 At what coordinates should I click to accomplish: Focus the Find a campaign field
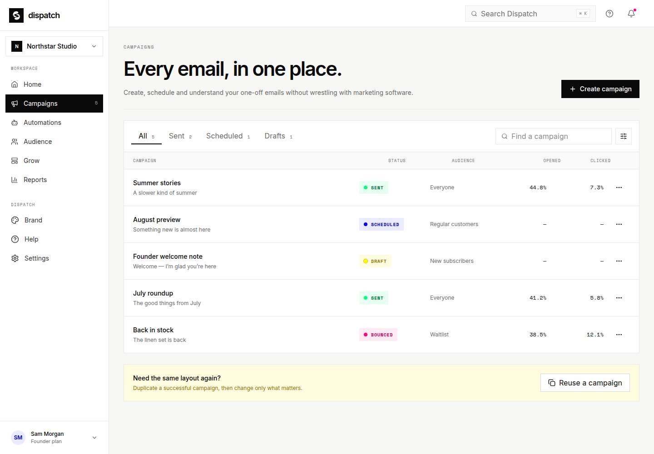click(553, 136)
